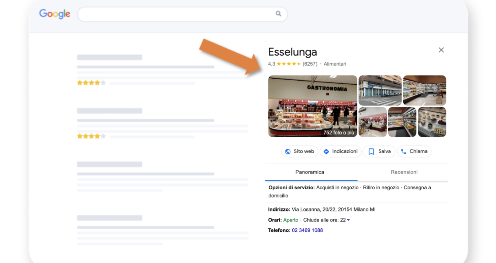The height and width of the screenshot is (263, 496).
Task: Click the 4,3 star rating
Action: pos(285,64)
